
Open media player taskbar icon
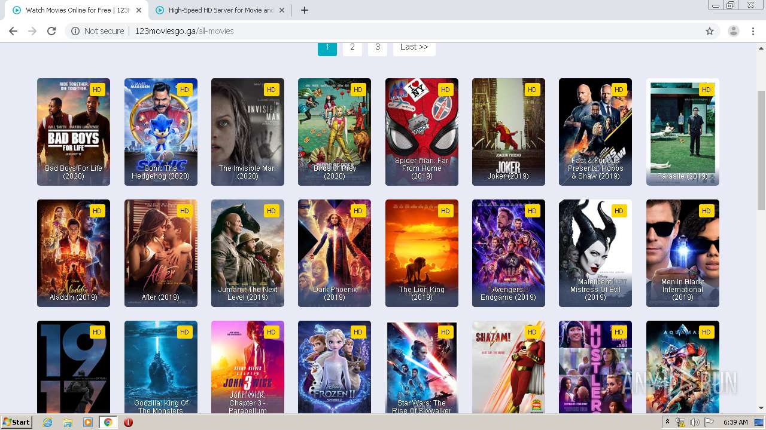pyautogui.click(x=88, y=422)
